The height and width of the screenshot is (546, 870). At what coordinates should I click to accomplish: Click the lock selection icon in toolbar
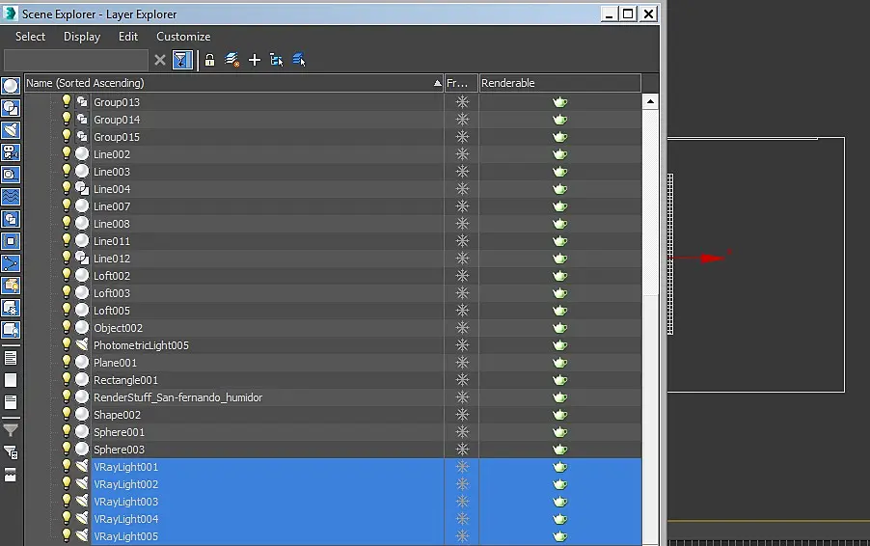(x=209, y=60)
